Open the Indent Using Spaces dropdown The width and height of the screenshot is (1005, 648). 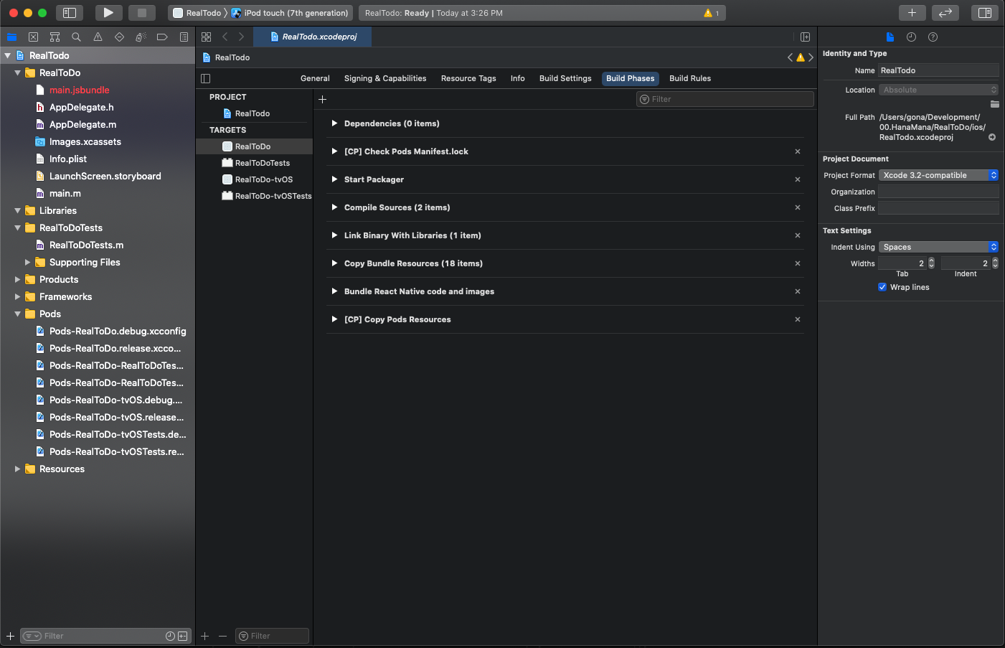(x=938, y=247)
